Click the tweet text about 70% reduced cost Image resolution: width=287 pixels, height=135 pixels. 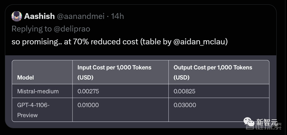click(x=120, y=42)
